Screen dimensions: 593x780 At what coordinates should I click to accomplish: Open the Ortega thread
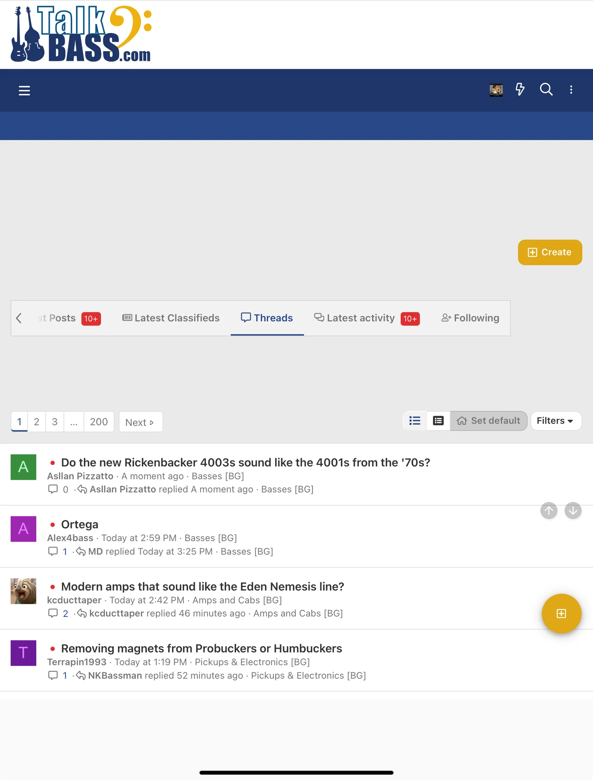click(80, 525)
